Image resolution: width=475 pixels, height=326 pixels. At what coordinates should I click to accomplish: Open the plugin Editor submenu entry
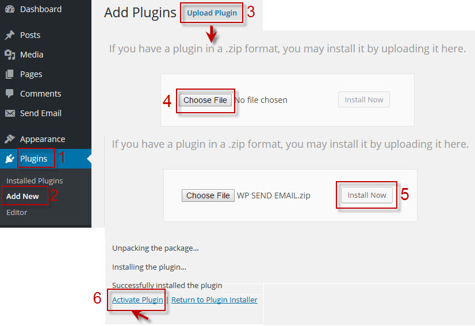(17, 212)
